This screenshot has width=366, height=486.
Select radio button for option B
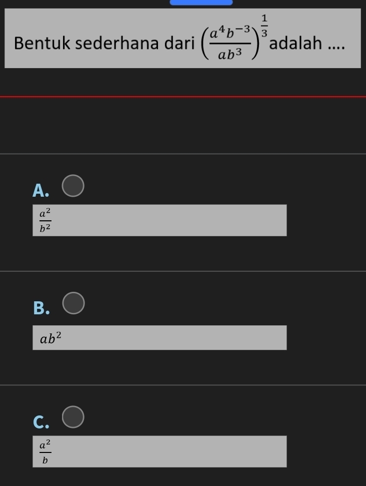(73, 303)
